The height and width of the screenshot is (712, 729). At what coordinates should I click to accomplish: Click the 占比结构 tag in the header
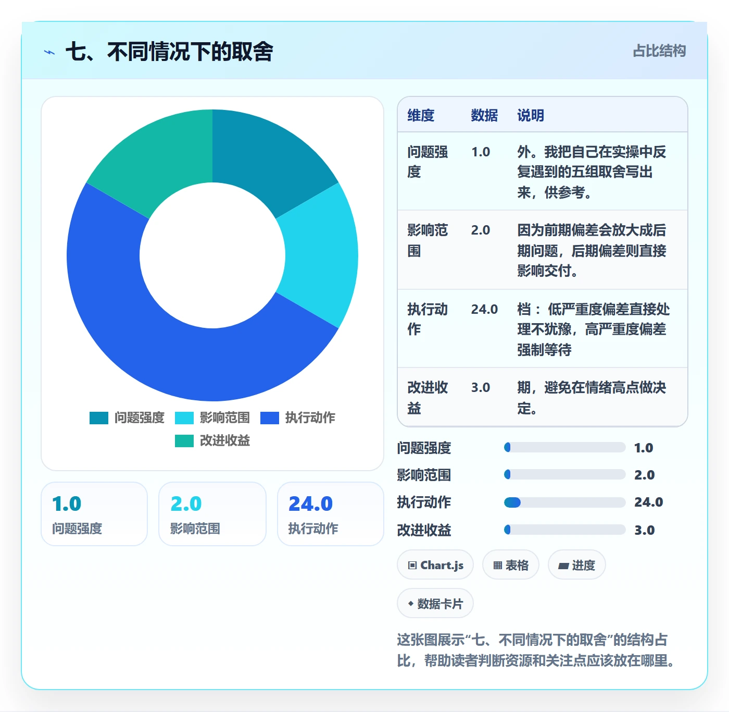point(659,51)
